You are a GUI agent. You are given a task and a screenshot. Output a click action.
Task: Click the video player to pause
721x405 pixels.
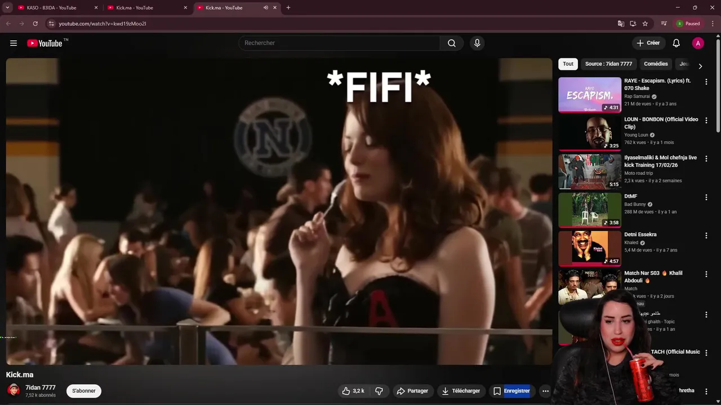click(279, 211)
